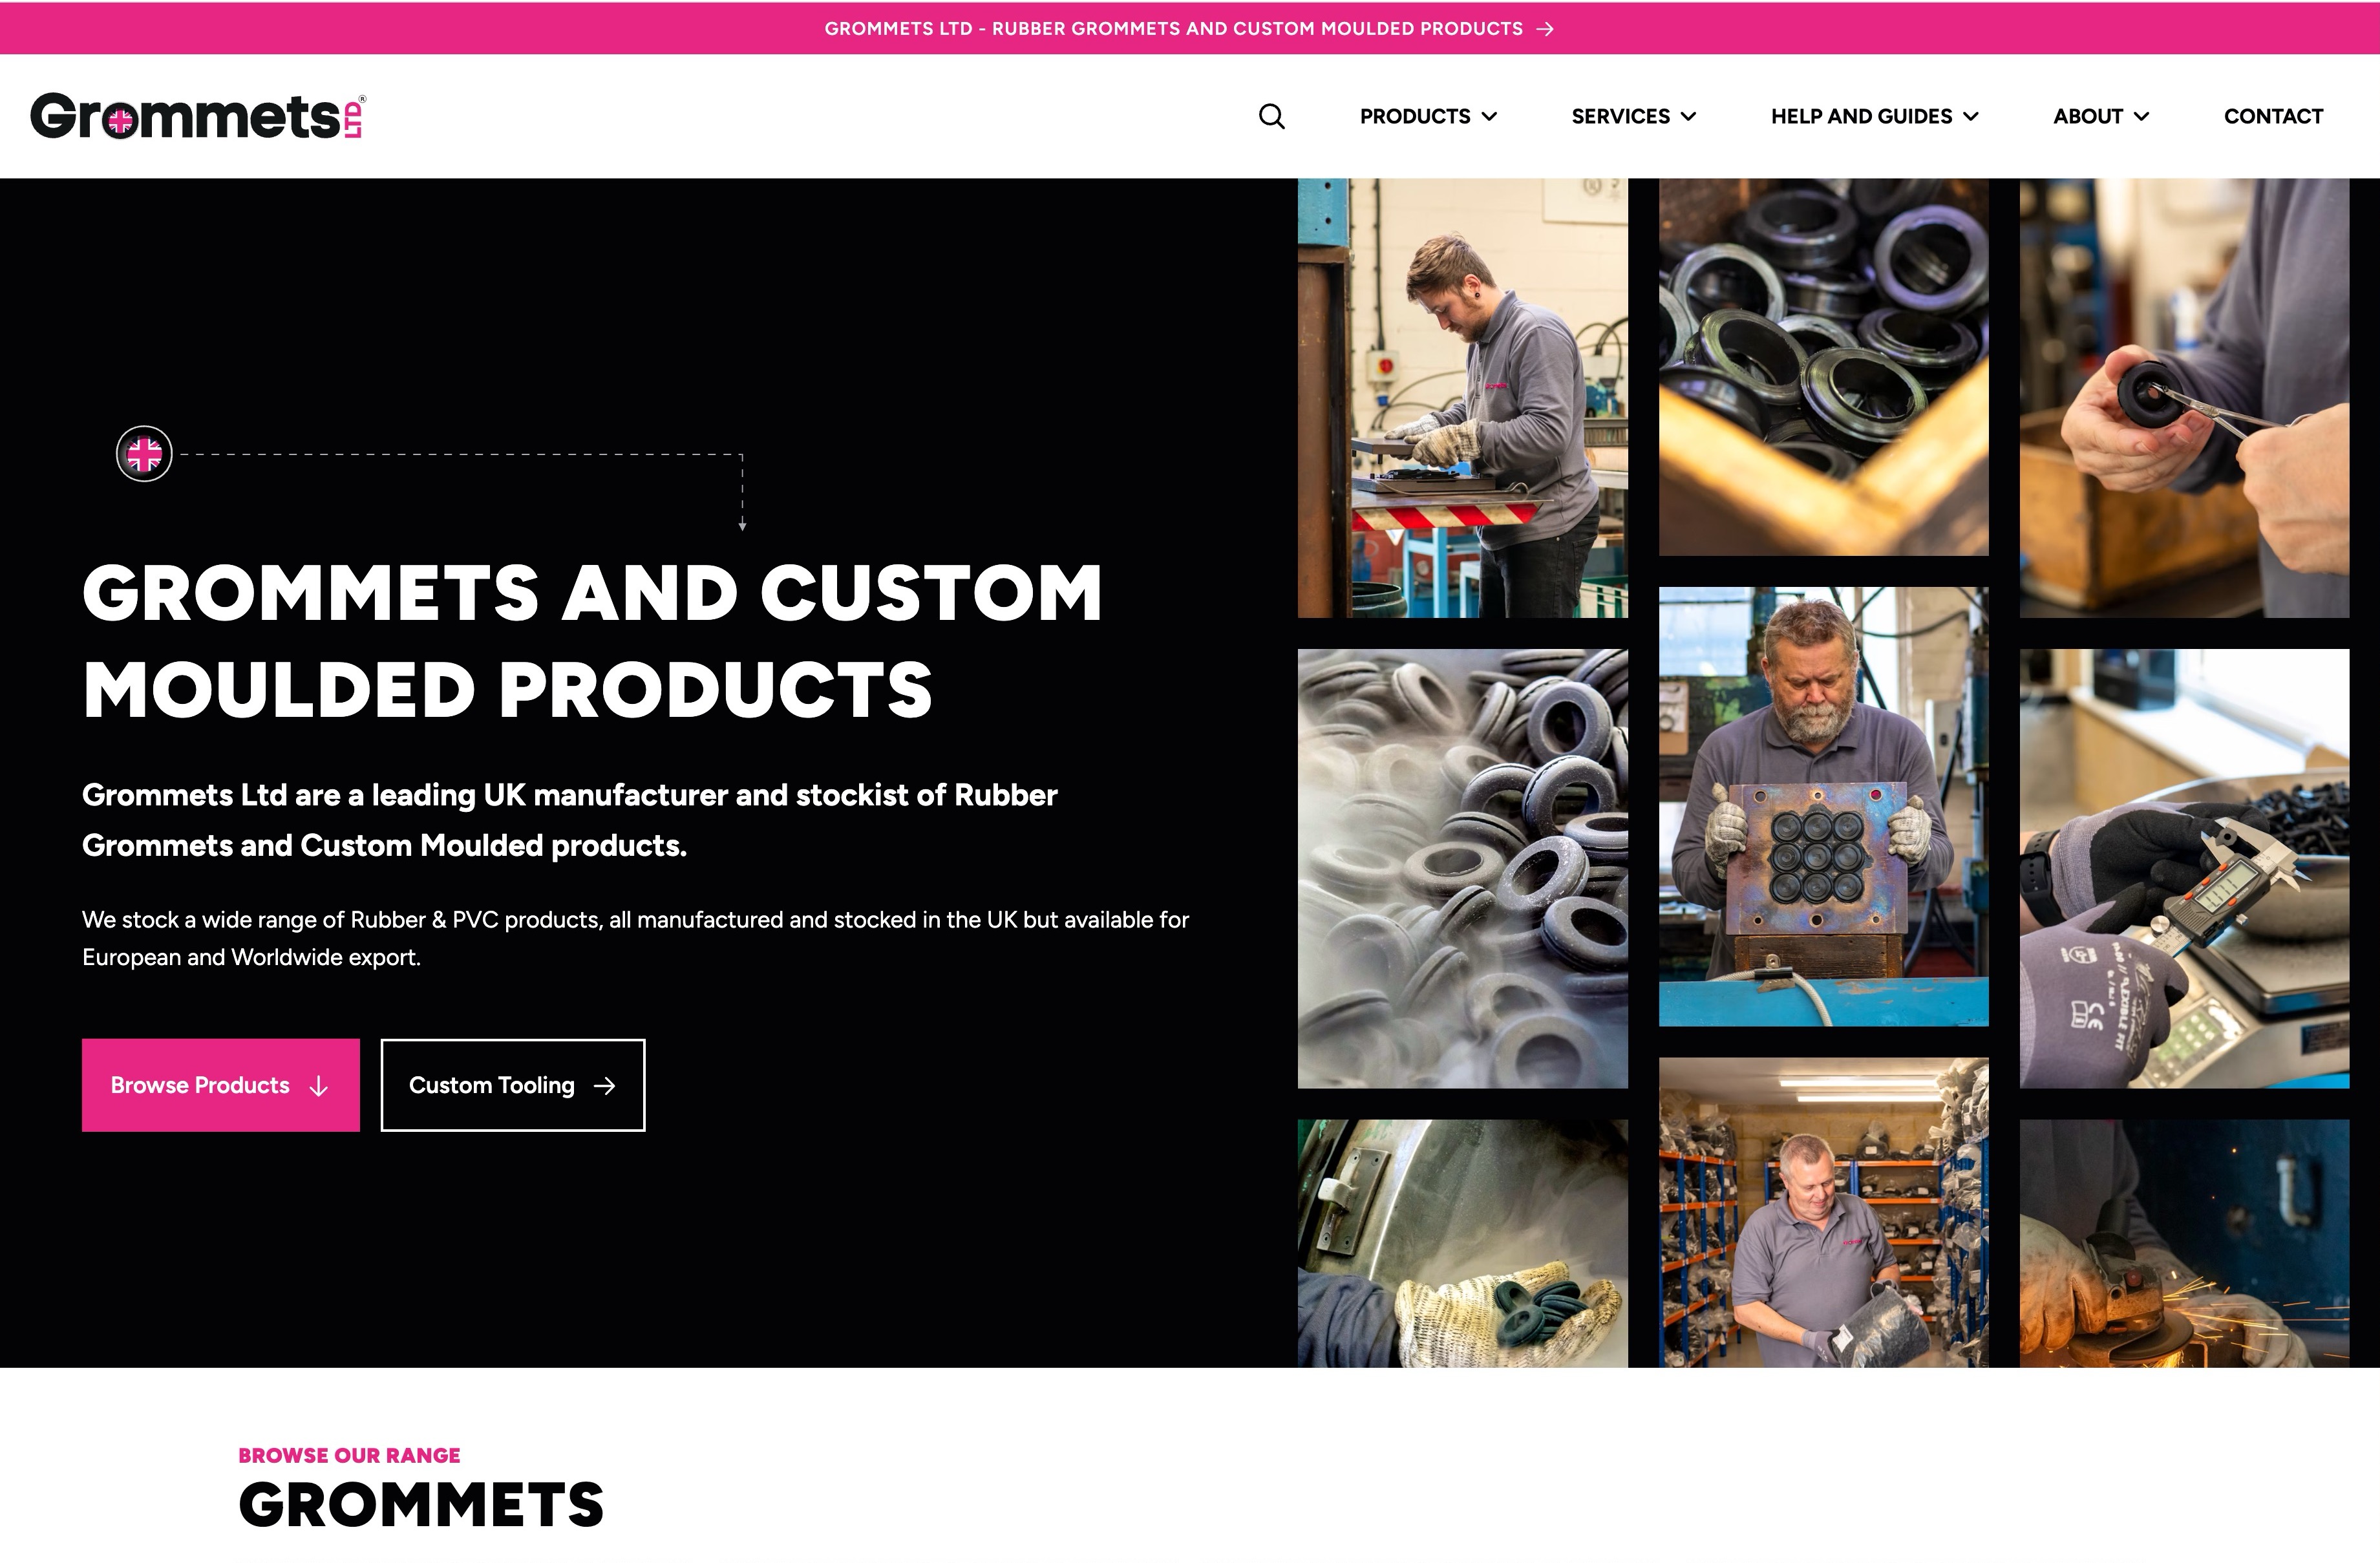This screenshot has height=1563, width=2380.
Task: Open the Contact menu item
Action: click(2273, 116)
